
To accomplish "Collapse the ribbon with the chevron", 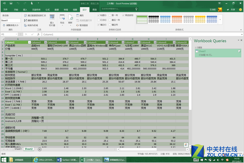I will (241, 30).
